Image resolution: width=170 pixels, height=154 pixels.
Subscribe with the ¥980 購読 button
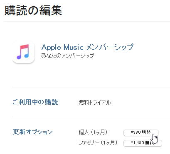tap(141, 132)
